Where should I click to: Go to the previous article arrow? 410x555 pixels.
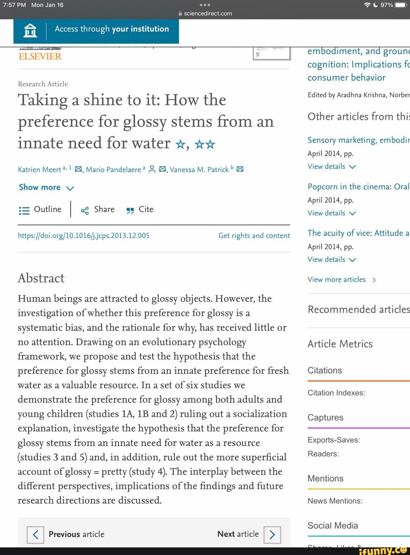[x=35, y=534]
